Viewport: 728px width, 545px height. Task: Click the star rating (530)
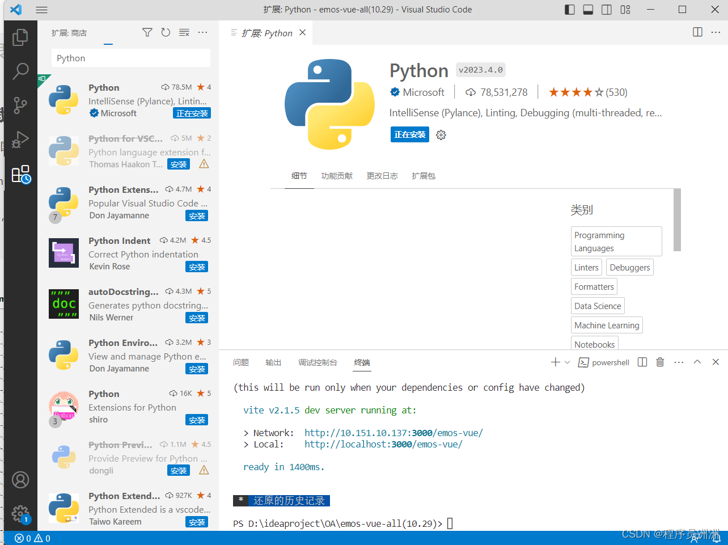click(x=588, y=92)
